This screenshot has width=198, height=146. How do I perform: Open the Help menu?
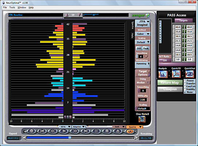coord(31,8)
